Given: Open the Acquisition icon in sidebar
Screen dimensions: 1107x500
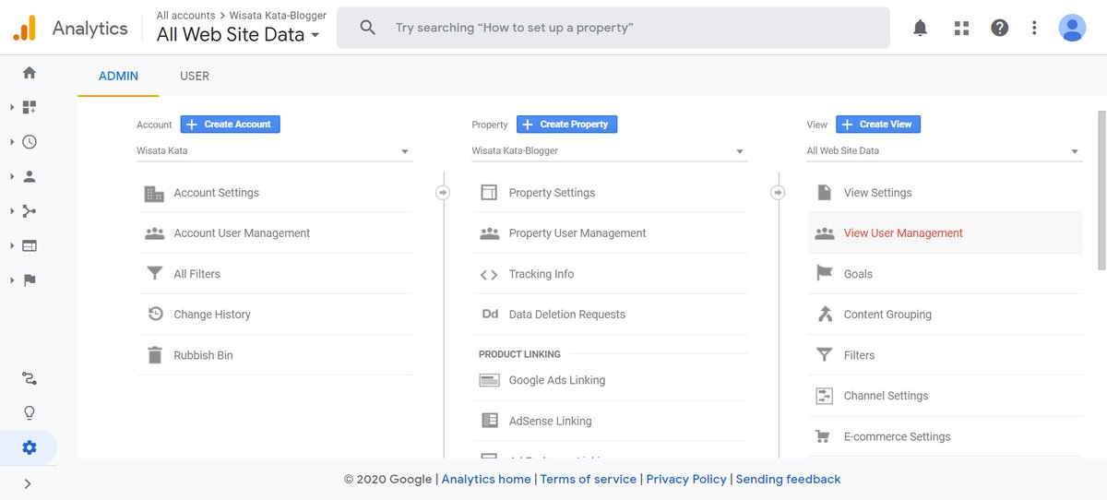Looking at the screenshot, I should [x=30, y=211].
